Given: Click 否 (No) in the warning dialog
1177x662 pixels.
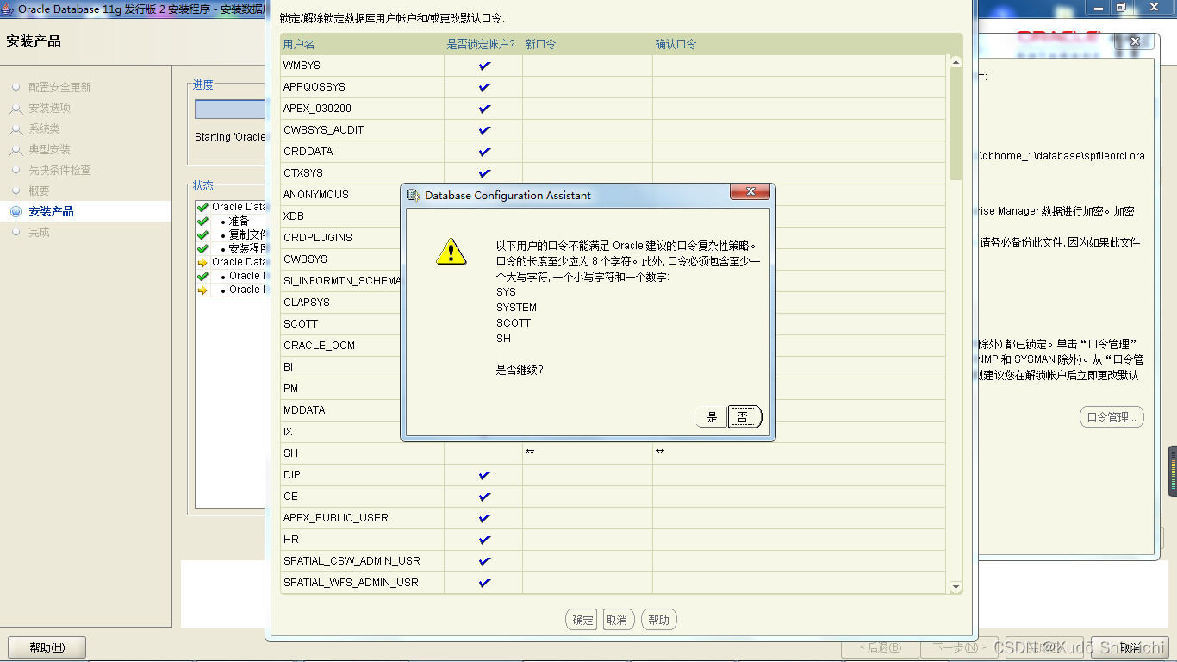Looking at the screenshot, I should 744,417.
